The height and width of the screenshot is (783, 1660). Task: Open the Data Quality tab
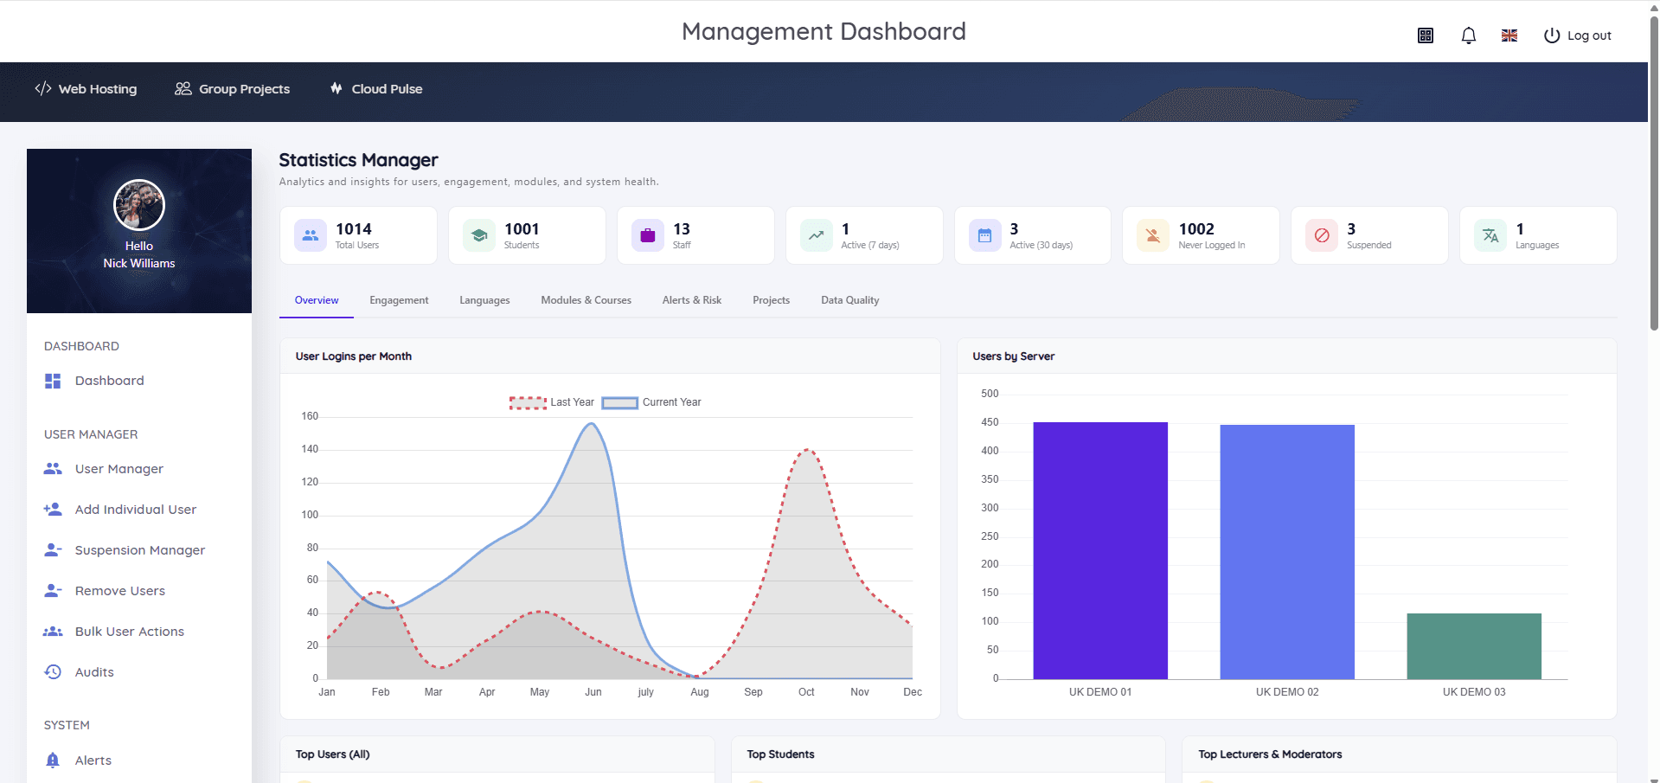[x=849, y=300]
